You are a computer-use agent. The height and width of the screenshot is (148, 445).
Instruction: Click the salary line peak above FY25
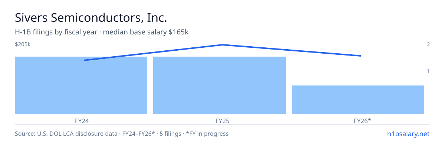pyautogui.click(x=222, y=45)
